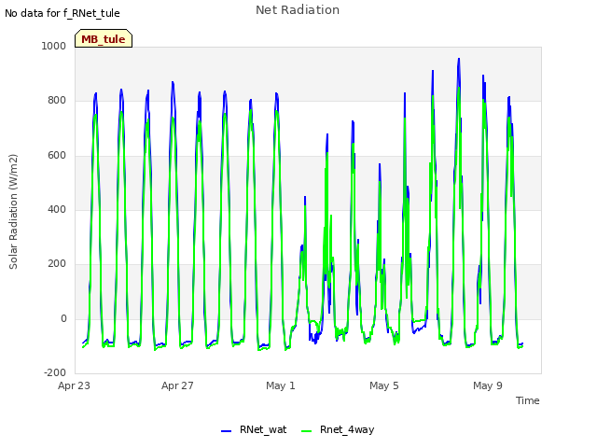The height and width of the screenshot is (448, 597).
Task: Click the Net Radiation chart title
Action: [298, 10]
